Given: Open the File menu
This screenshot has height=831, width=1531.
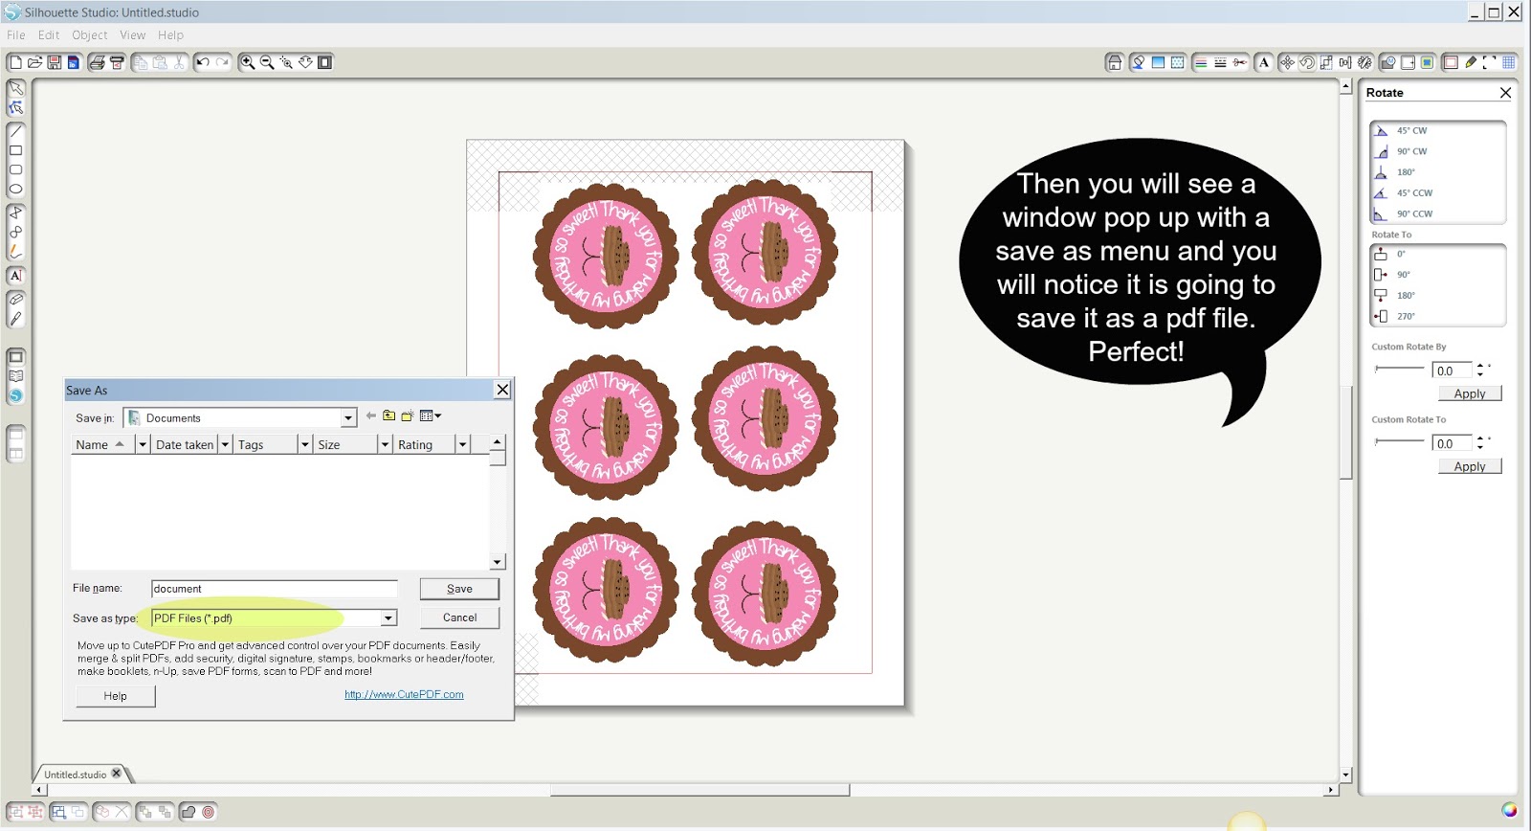Looking at the screenshot, I should coord(16,35).
